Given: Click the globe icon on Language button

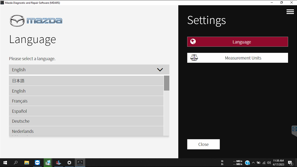Looking at the screenshot, I should tap(193, 42).
